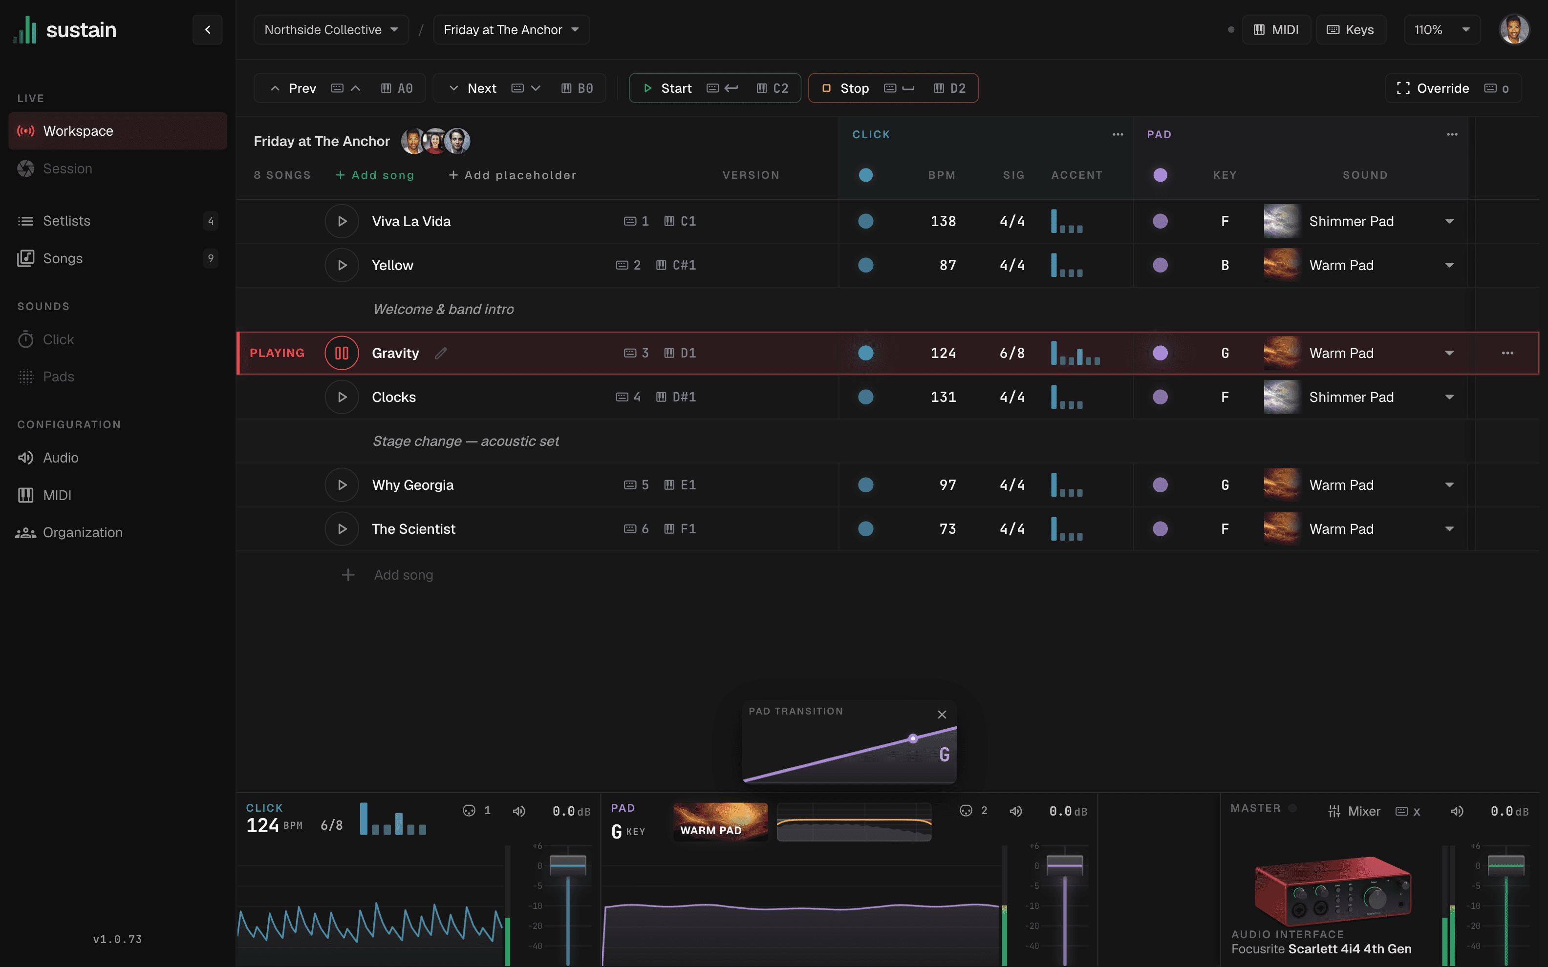Open Songs in the sidebar
1548x967 pixels.
click(x=118, y=258)
